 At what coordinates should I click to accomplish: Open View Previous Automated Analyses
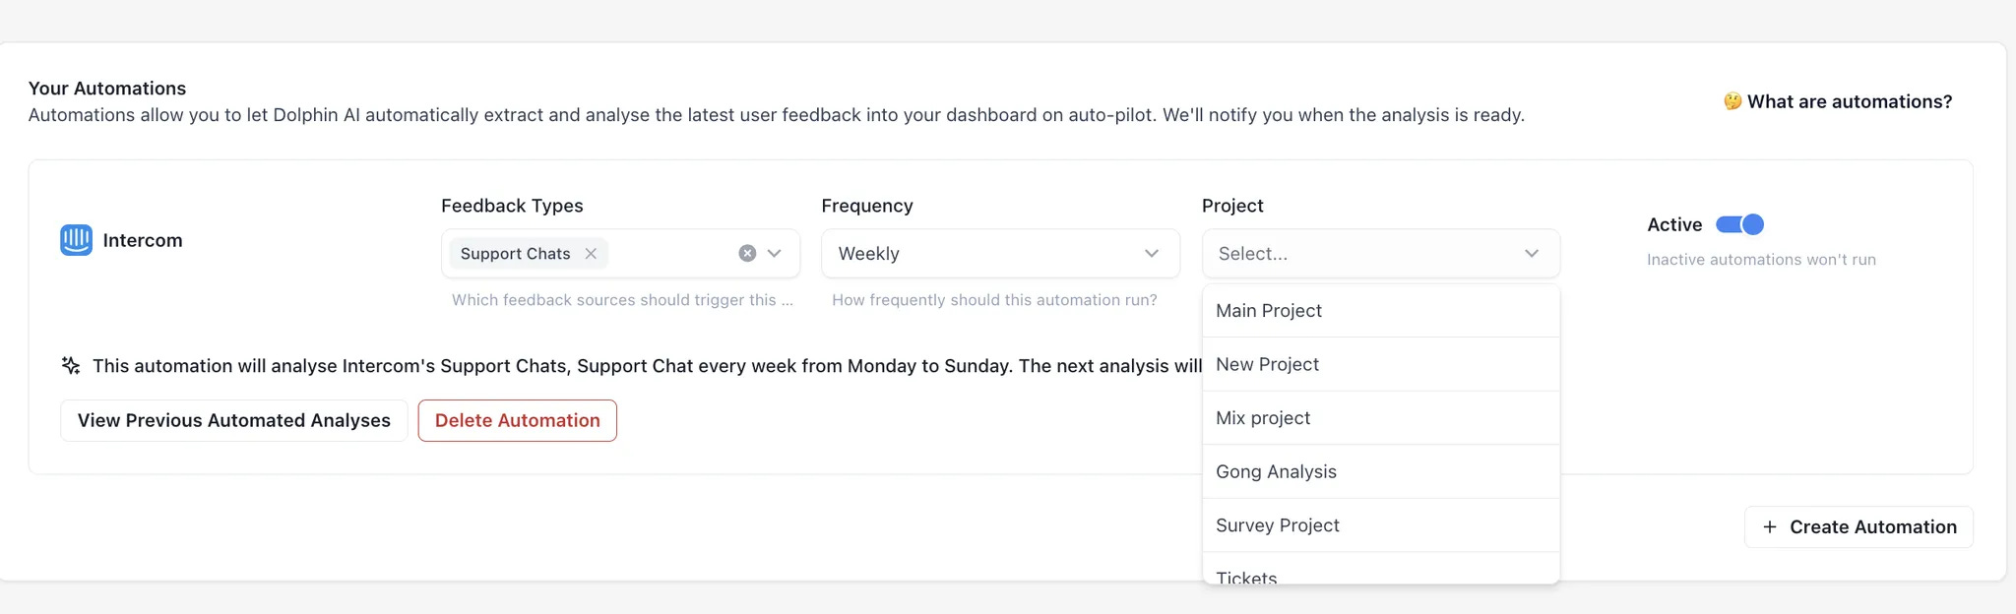click(x=234, y=421)
